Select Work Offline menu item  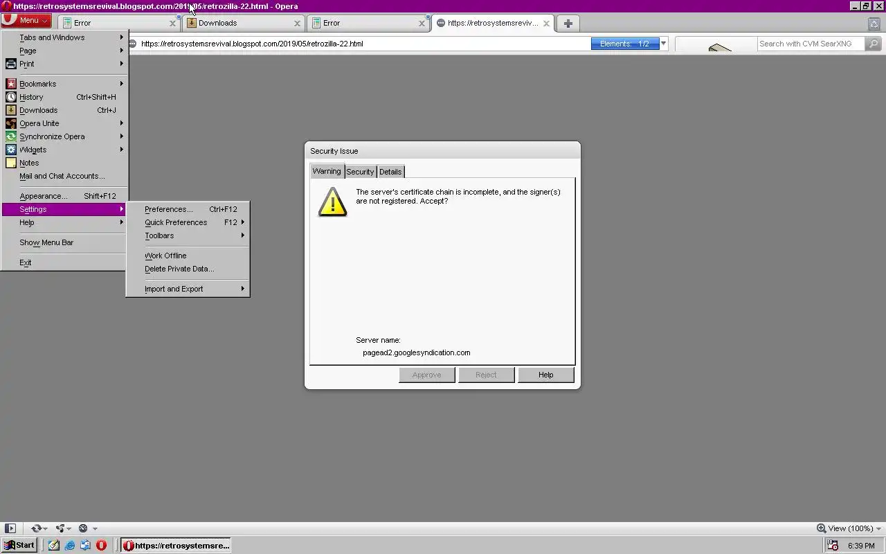tap(188, 256)
